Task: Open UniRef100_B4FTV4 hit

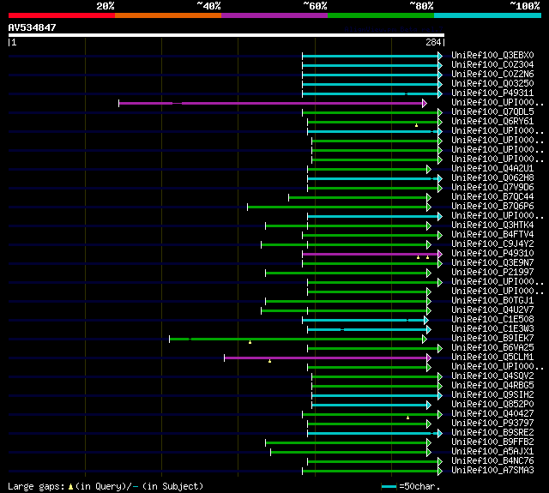Action: [x=492, y=235]
